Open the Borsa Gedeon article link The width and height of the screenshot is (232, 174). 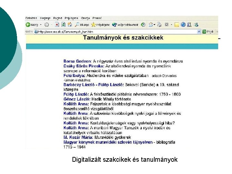77,61
